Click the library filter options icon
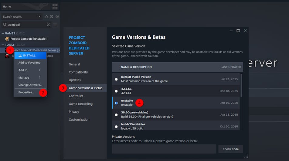 click(x=55, y=25)
